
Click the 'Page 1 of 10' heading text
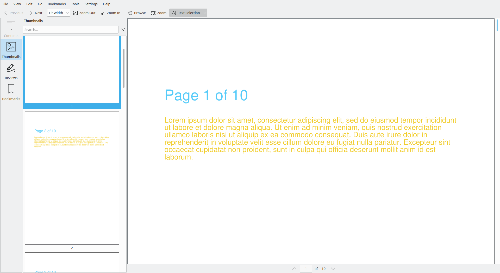click(206, 95)
